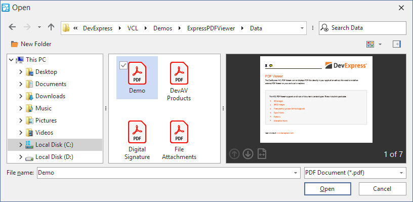Select the Demo PDF file icon
Viewport: 413px width, 202px height.
point(137,73)
